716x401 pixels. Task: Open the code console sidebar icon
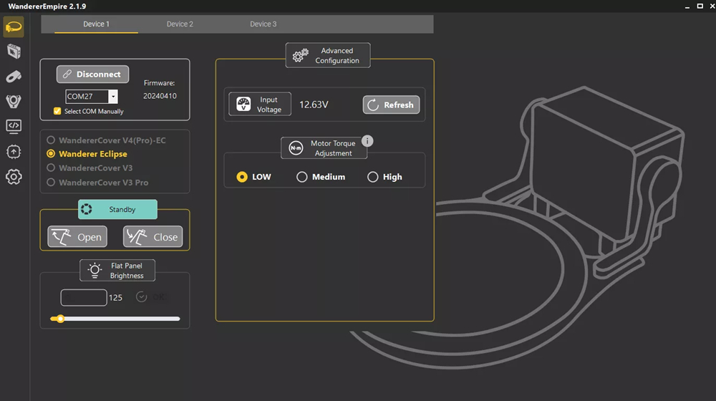[14, 127]
